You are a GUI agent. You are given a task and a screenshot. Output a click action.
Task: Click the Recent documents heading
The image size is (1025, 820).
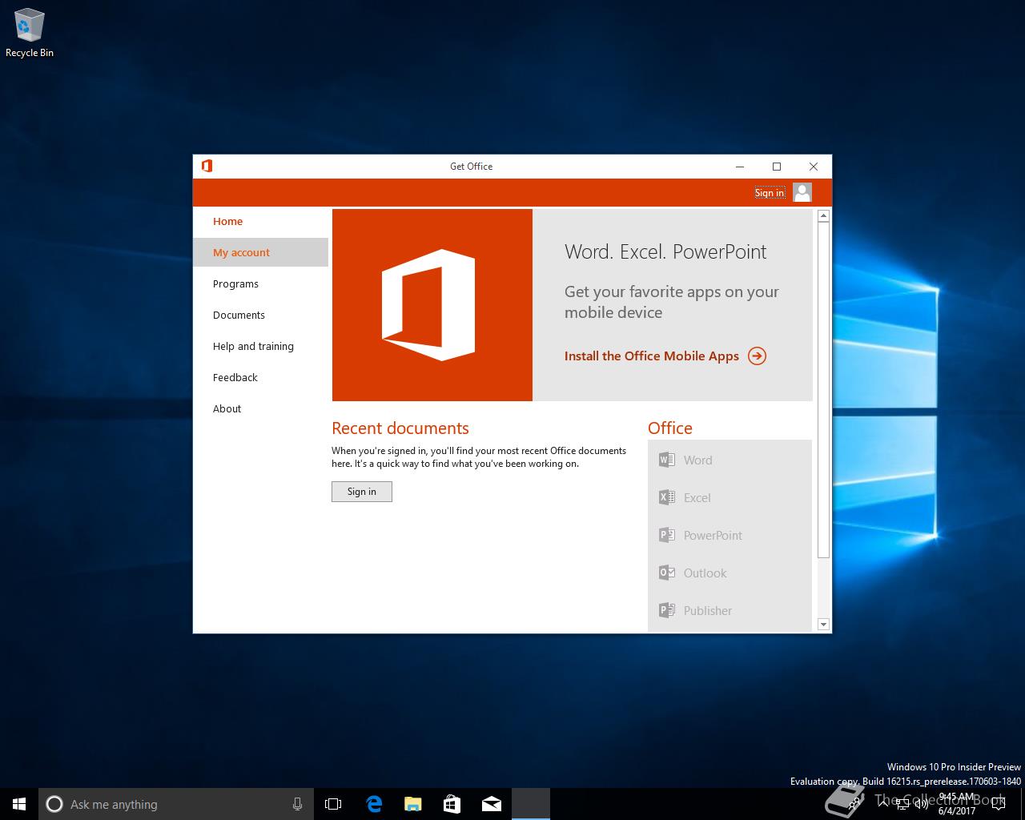tap(400, 428)
